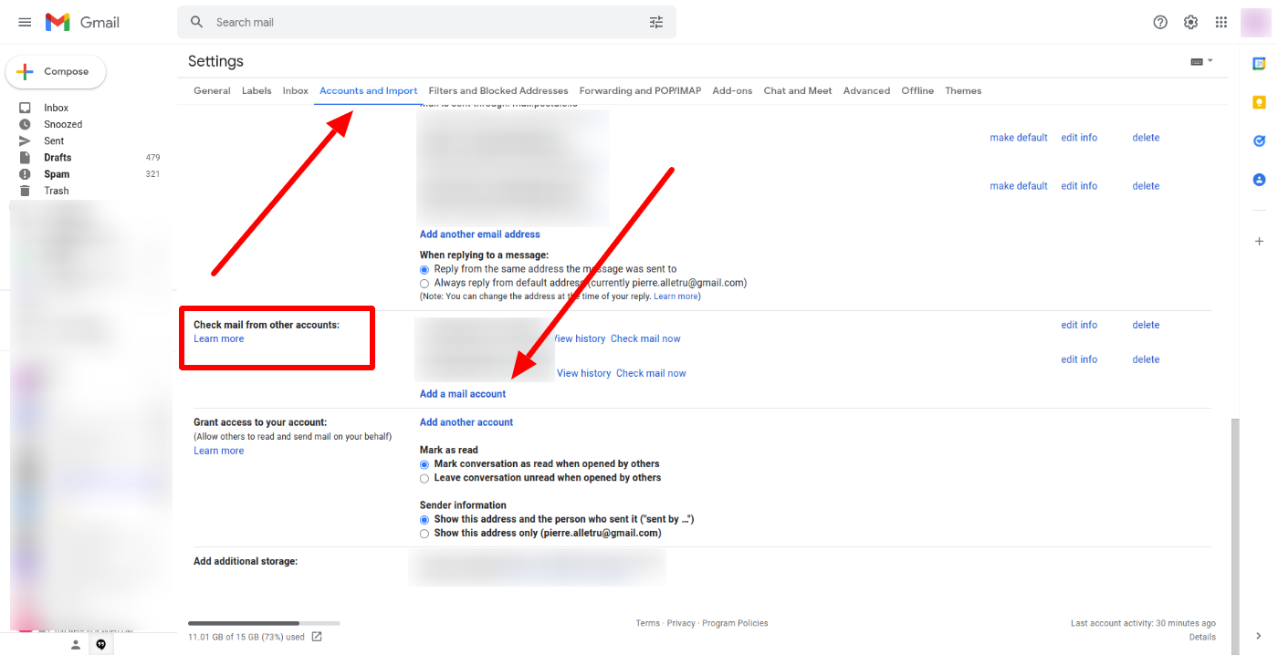Click the Privacy footer link
The width and height of the screenshot is (1278, 655).
681,623
